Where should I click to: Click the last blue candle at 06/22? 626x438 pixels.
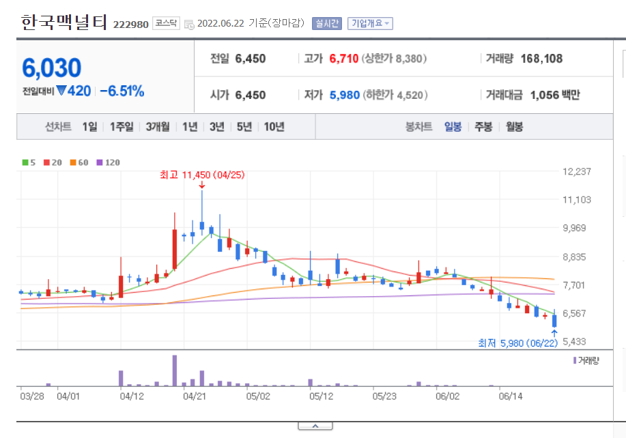(x=554, y=321)
